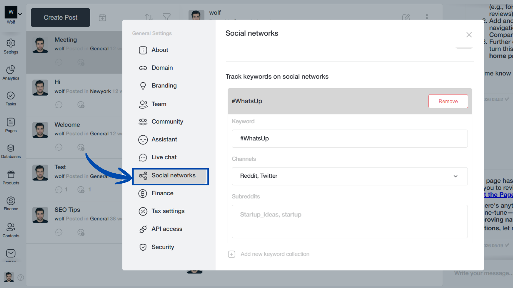Remove the #WhatsUp keyword collection

[448, 101]
